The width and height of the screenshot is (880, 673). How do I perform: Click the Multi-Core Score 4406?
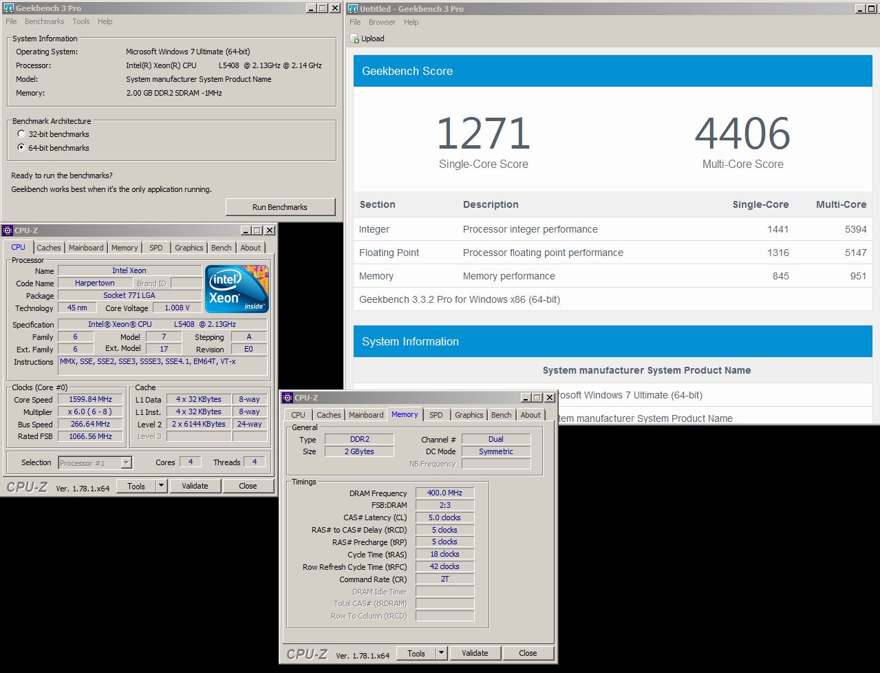click(742, 133)
